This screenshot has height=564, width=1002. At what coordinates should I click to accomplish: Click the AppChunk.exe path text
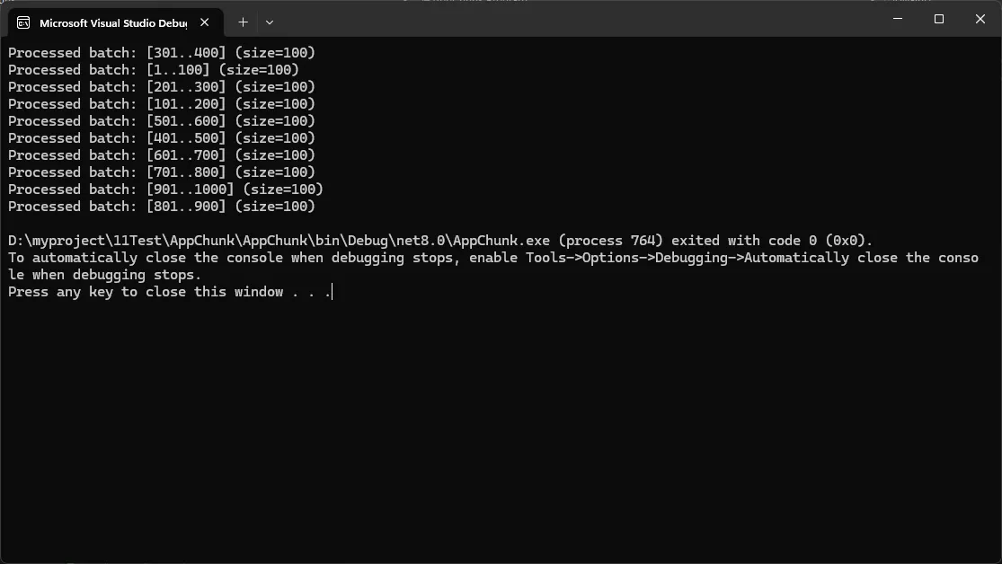click(x=279, y=241)
